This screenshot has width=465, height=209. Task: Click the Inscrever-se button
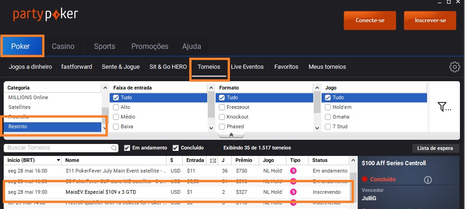pyautogui.click(x=430, y=20)
